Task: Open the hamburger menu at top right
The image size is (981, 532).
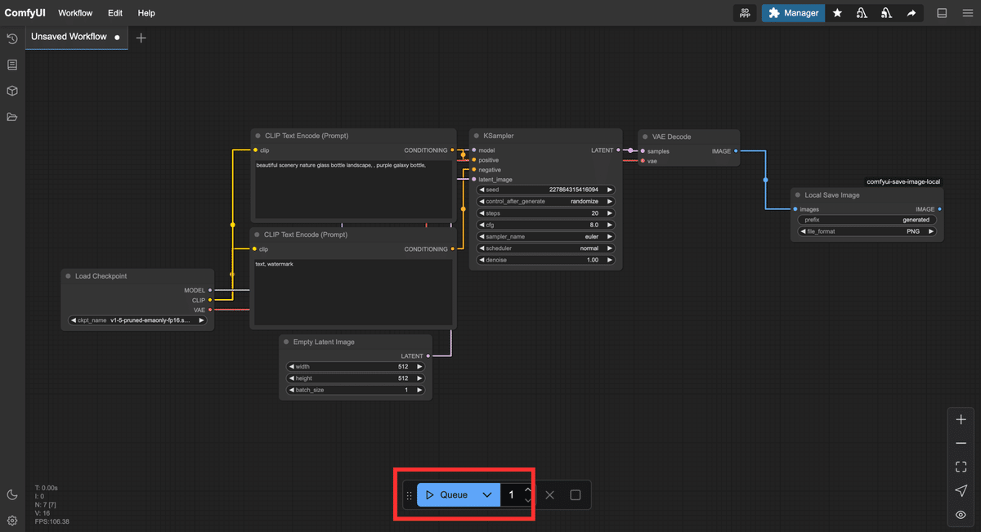Action: coord(967,13)
